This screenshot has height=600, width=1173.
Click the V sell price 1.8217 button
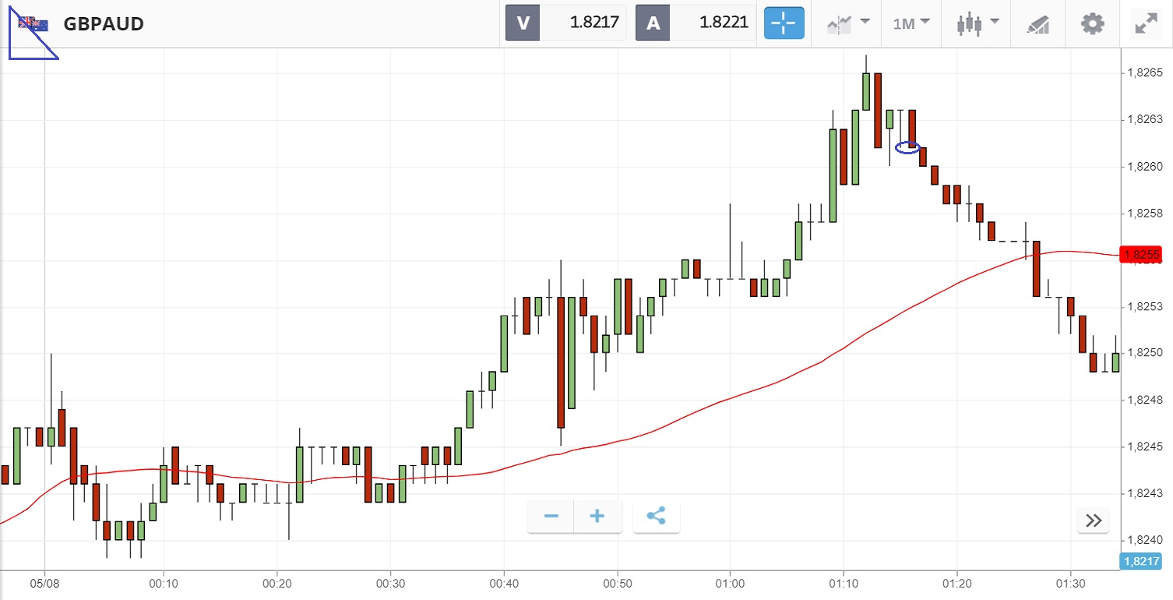(566, 23)
